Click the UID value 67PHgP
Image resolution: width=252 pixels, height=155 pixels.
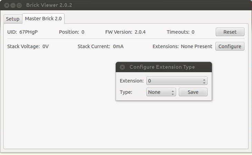click(x=28, y=32)
